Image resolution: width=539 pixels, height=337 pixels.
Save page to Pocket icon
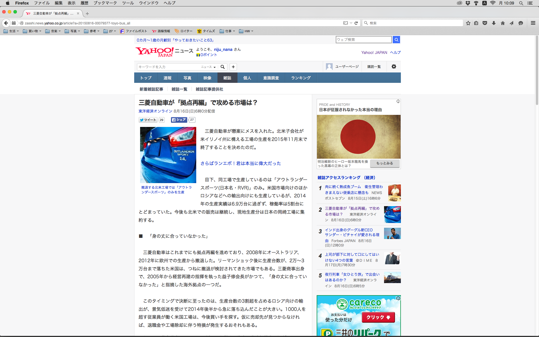pos(485,23)
